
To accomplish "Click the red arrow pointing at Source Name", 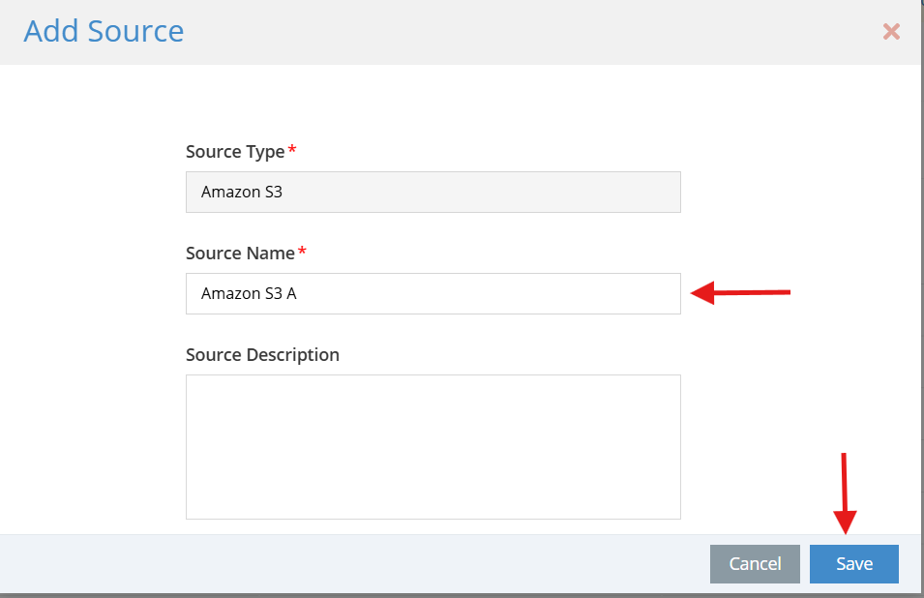I will (x=740, y=292).
